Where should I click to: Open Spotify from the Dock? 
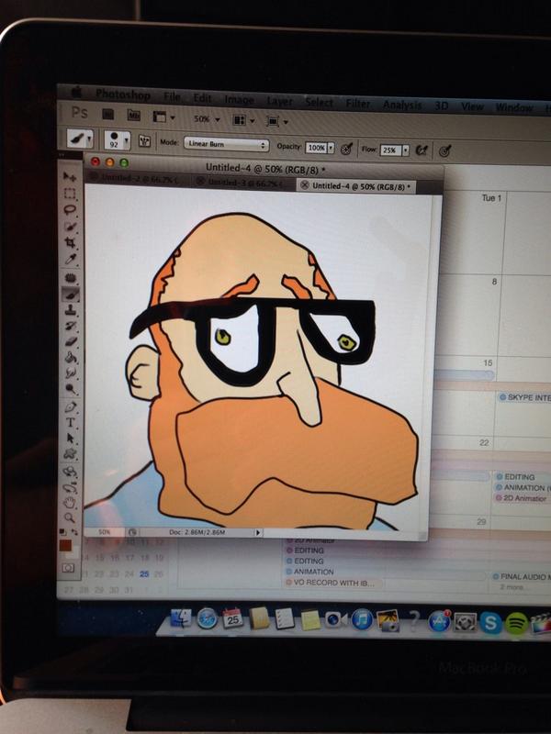pyautogui.click(x=516, y=624)
